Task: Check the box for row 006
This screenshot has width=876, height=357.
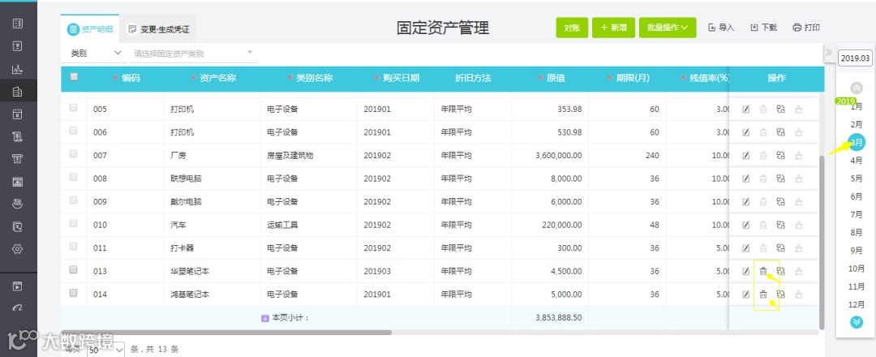Action: [x=73, y=130]
